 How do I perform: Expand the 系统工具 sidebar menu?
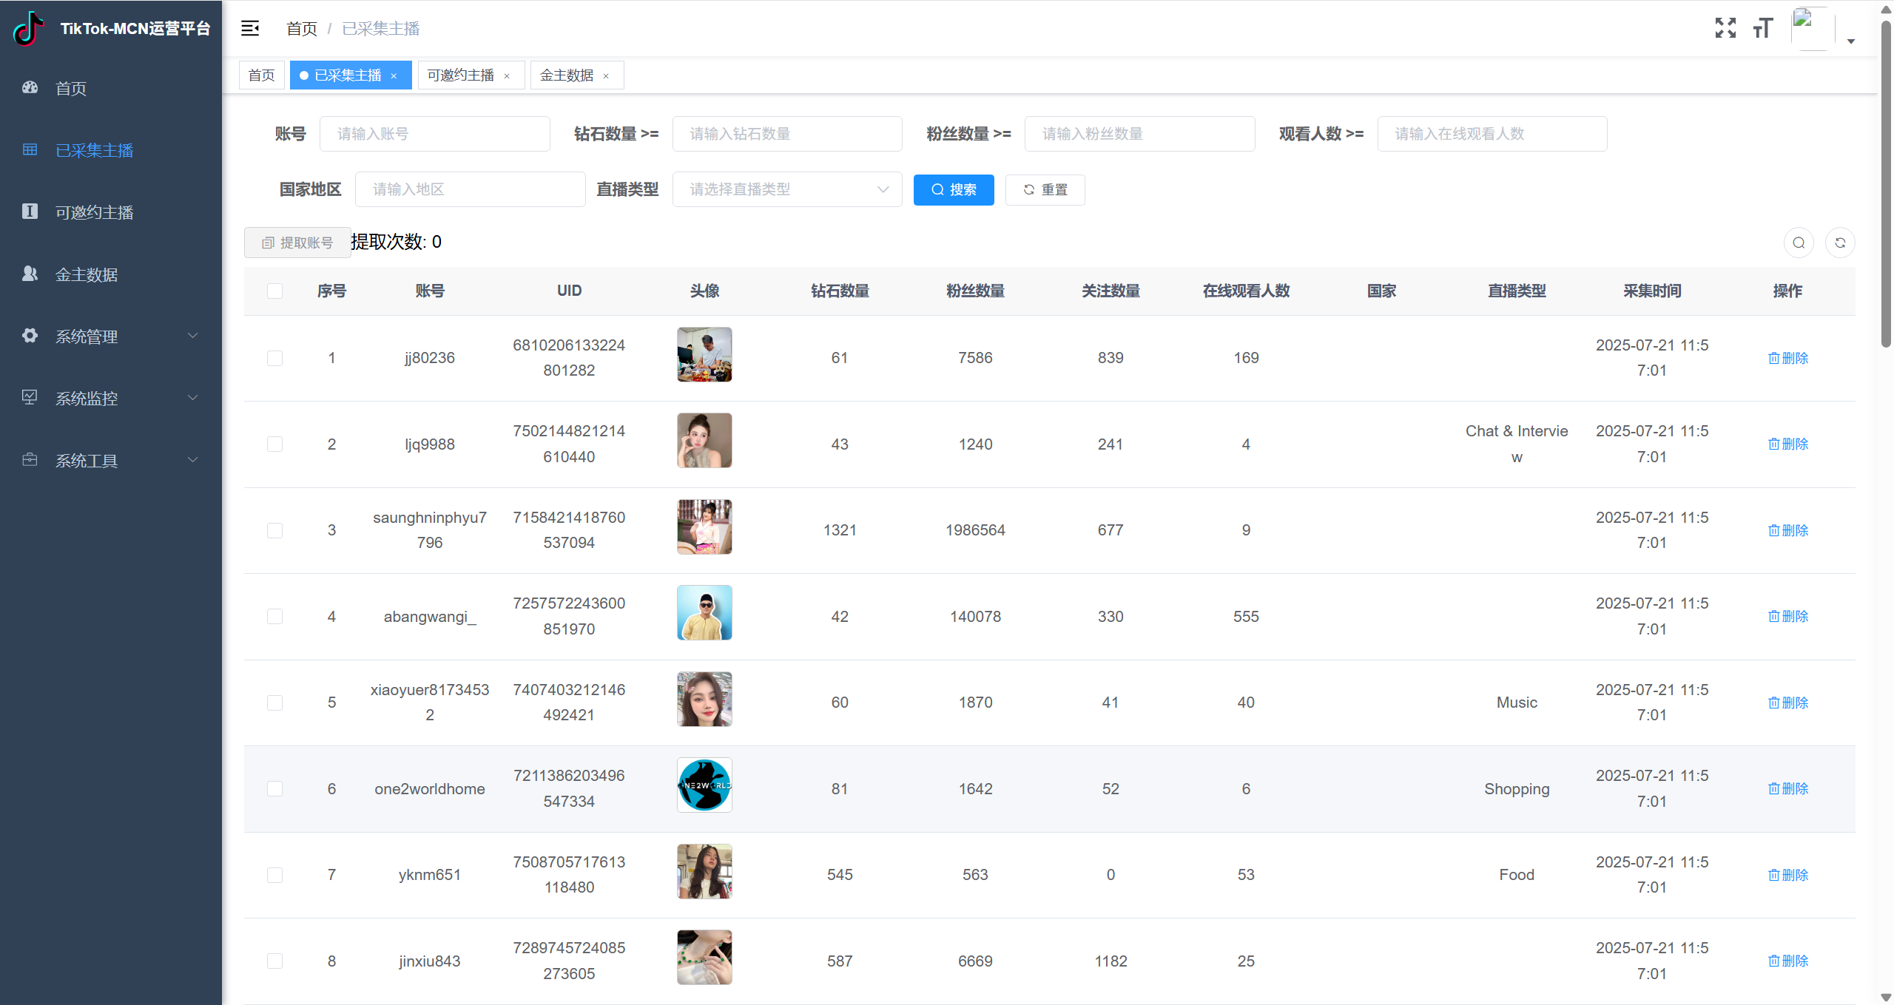pyautogui.click(x=111, y=460)
